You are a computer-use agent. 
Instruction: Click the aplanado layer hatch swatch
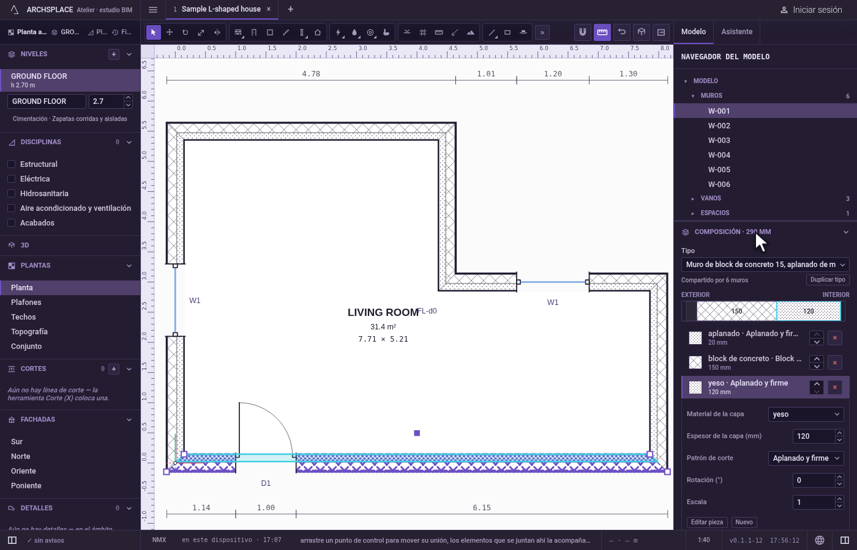pos(695,338)
